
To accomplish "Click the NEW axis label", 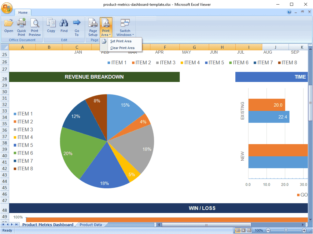I will (242, 156).
